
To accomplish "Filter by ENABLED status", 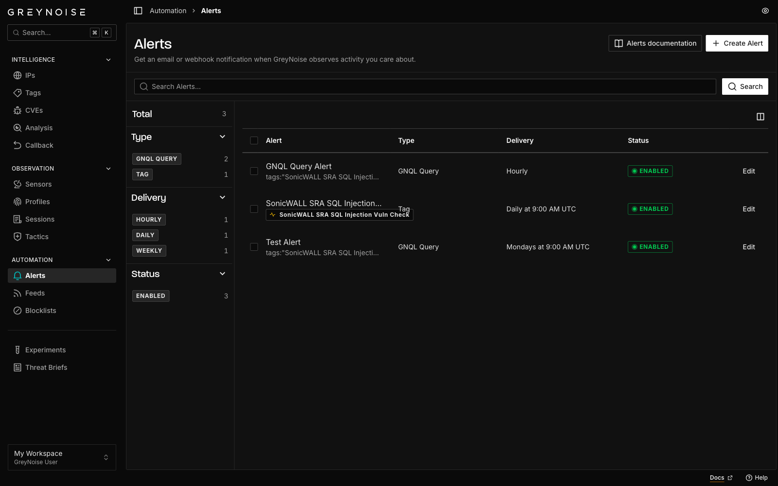I will [x=151, y=296].
